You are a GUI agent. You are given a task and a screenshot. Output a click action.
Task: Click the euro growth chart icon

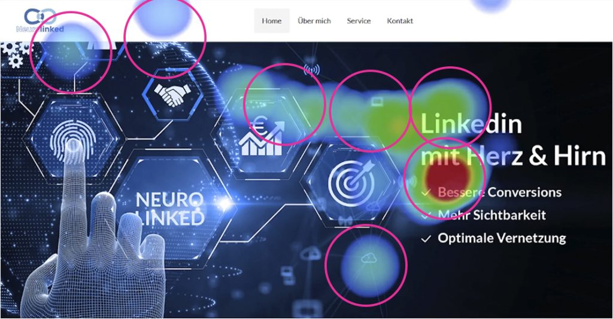coord(261,136)
